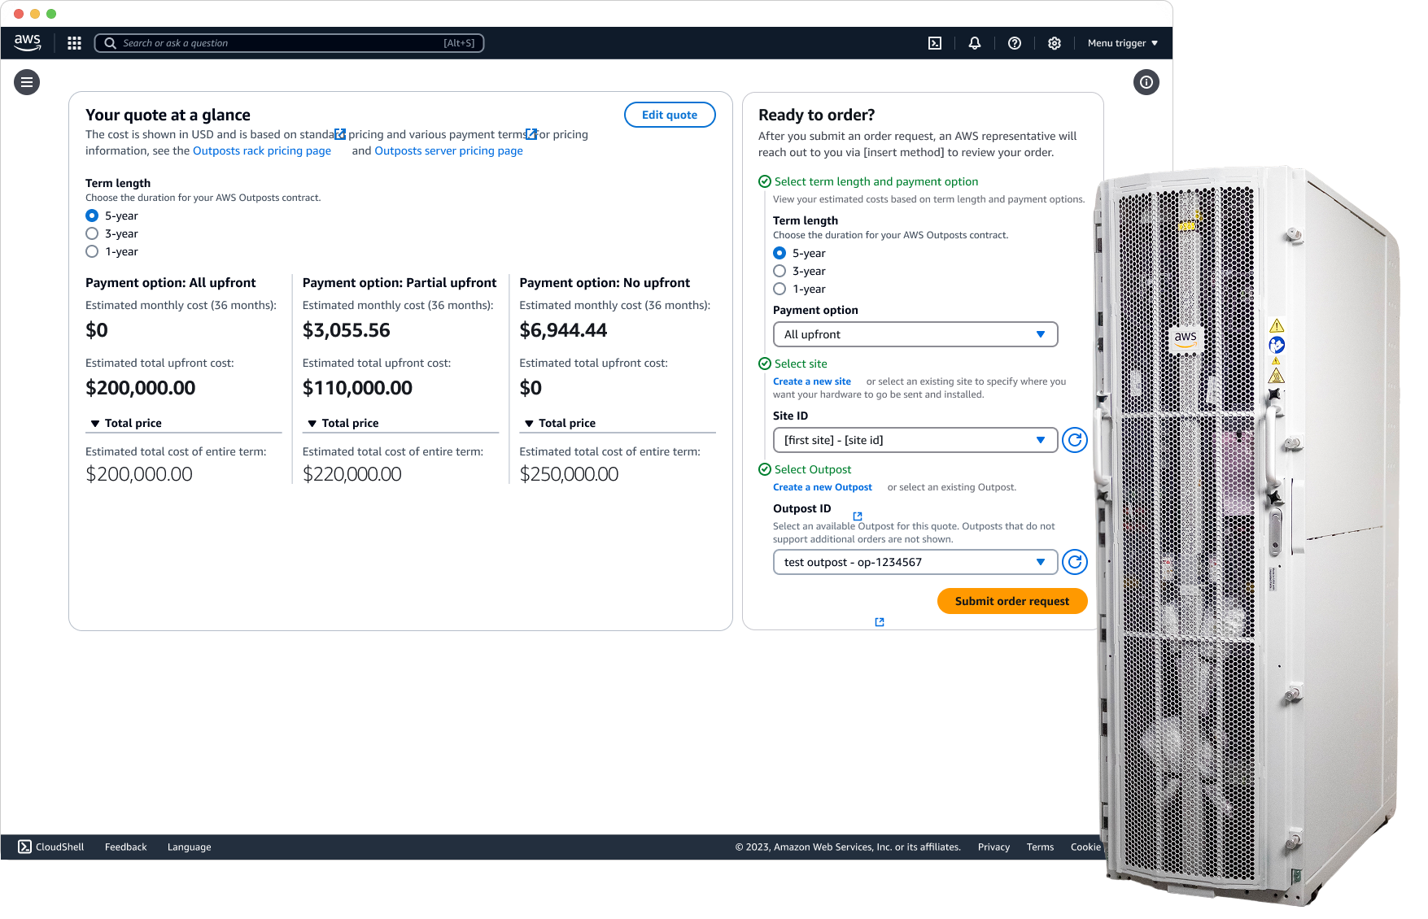Image resolution: width=1428 pixels, height=919 pixels.
Task: Collapse Total price under No upfront
Action: (x=560, y=423)
